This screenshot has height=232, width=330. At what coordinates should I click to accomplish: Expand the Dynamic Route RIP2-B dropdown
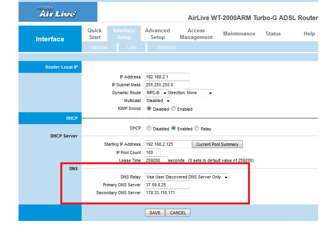point(157,93)
